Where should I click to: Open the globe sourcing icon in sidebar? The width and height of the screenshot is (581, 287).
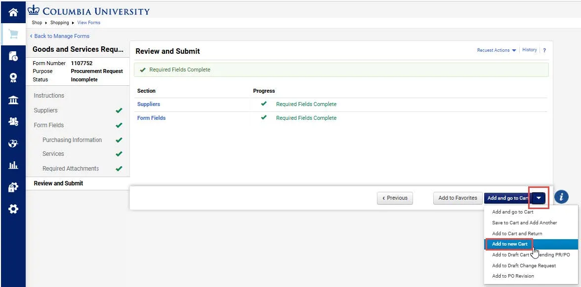[x=13, y=143]
